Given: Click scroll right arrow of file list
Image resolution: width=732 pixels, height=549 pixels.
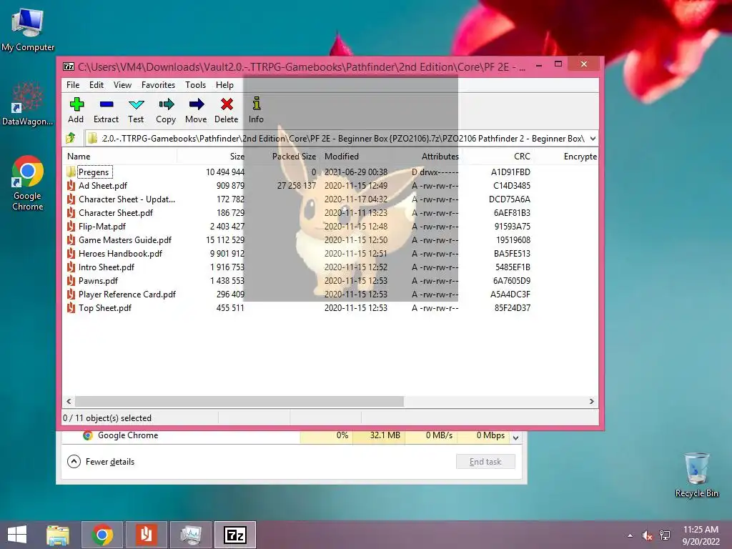Looking at the screenshot, I should click(x=592, y=402).
